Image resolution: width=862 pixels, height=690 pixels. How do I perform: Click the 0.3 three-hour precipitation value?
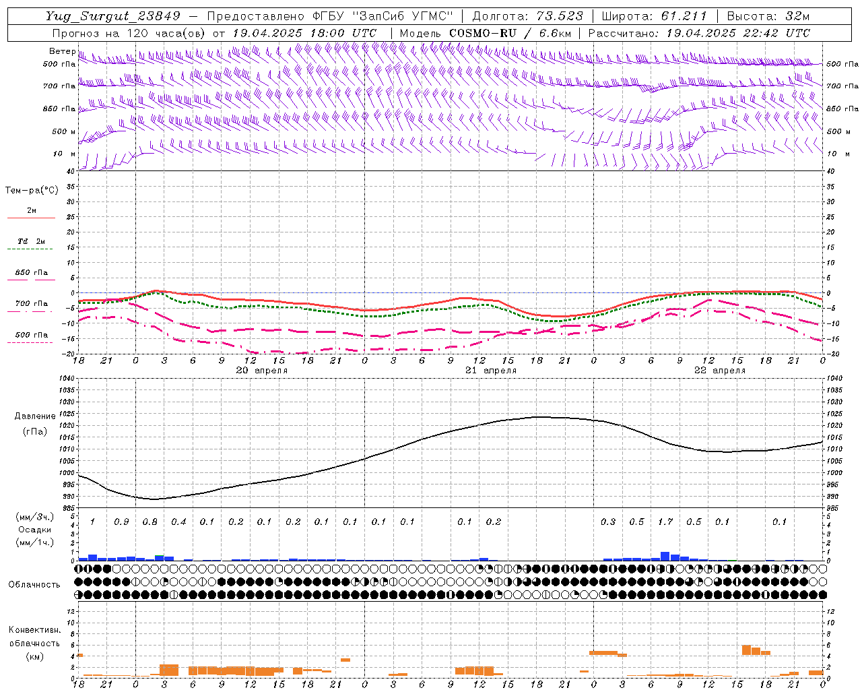click(608, 522)
